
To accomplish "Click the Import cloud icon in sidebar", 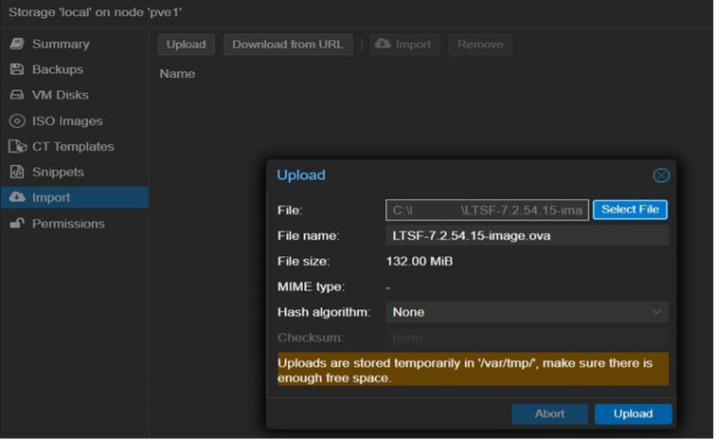I will [x=16, y=197].
